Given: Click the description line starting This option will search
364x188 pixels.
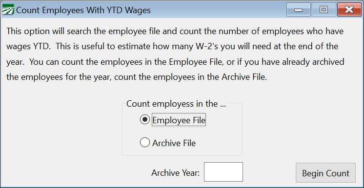Looking at the screenshot, I should [x=175, y=31].
